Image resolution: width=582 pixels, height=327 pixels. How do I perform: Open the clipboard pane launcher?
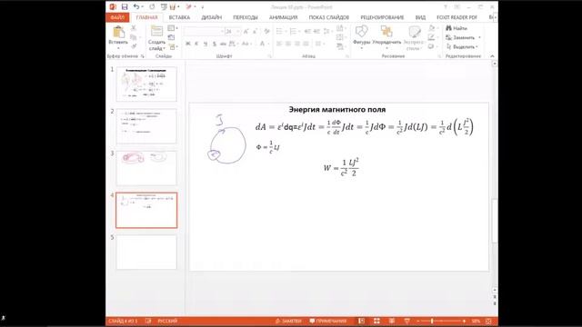pyautogui.click(x=142, y=56)
